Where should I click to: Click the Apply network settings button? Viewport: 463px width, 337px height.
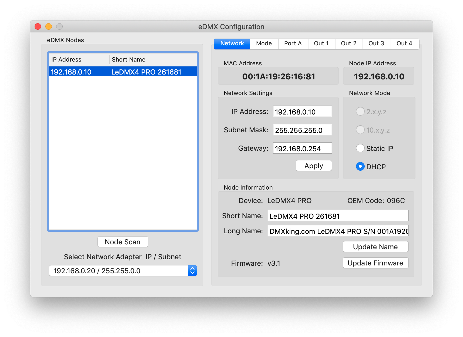coord(314,166)
